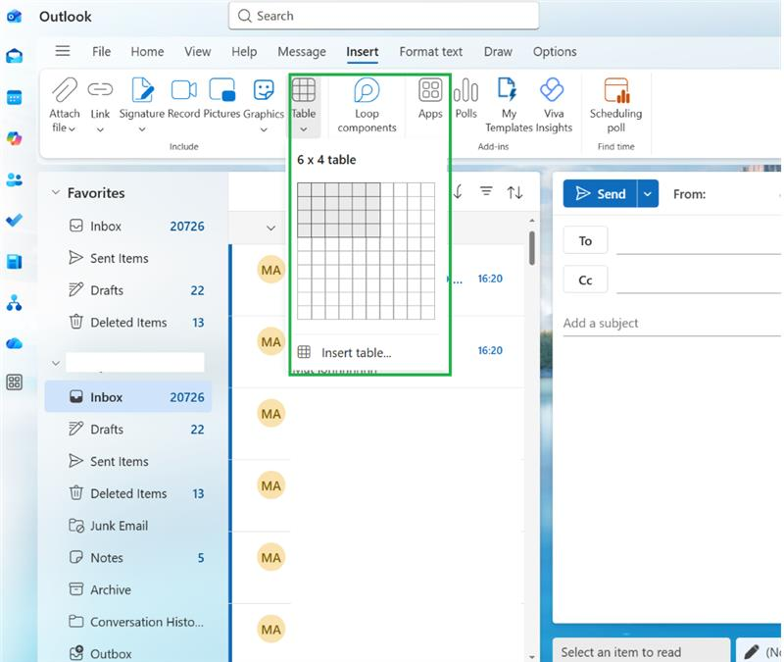Open Viva Insights add-in
784x662 pixels.
(552, 106)
